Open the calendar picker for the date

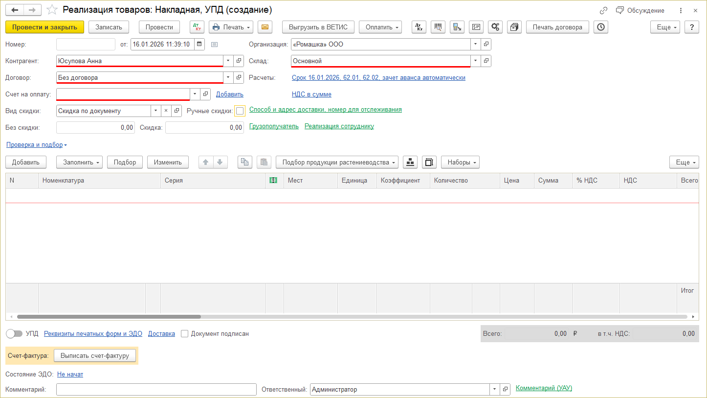199,44
